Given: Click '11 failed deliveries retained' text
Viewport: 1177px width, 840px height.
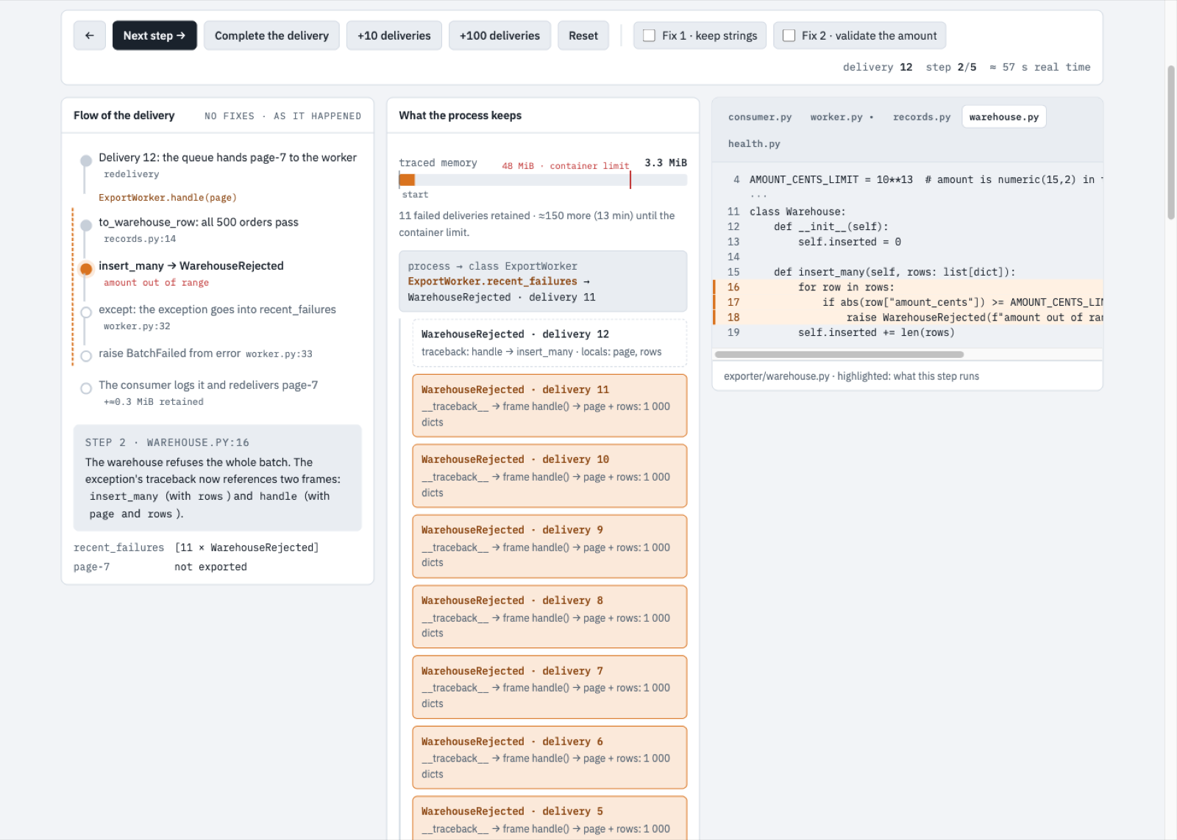Looking at the screenshot, I should click(464, 216).
